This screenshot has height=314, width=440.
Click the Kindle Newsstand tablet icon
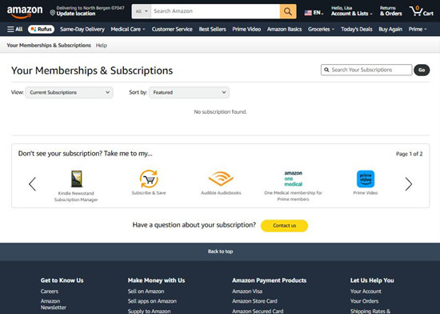pyautogui.click(x=76, y=179)
